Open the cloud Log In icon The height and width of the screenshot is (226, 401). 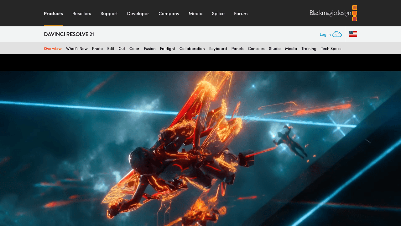tap(337, 34)
